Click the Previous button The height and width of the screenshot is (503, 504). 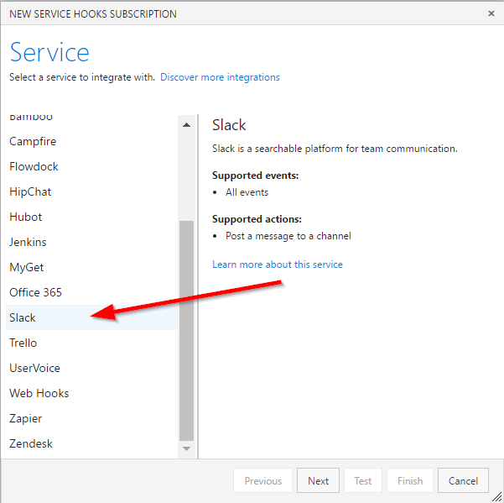(262, 480)
